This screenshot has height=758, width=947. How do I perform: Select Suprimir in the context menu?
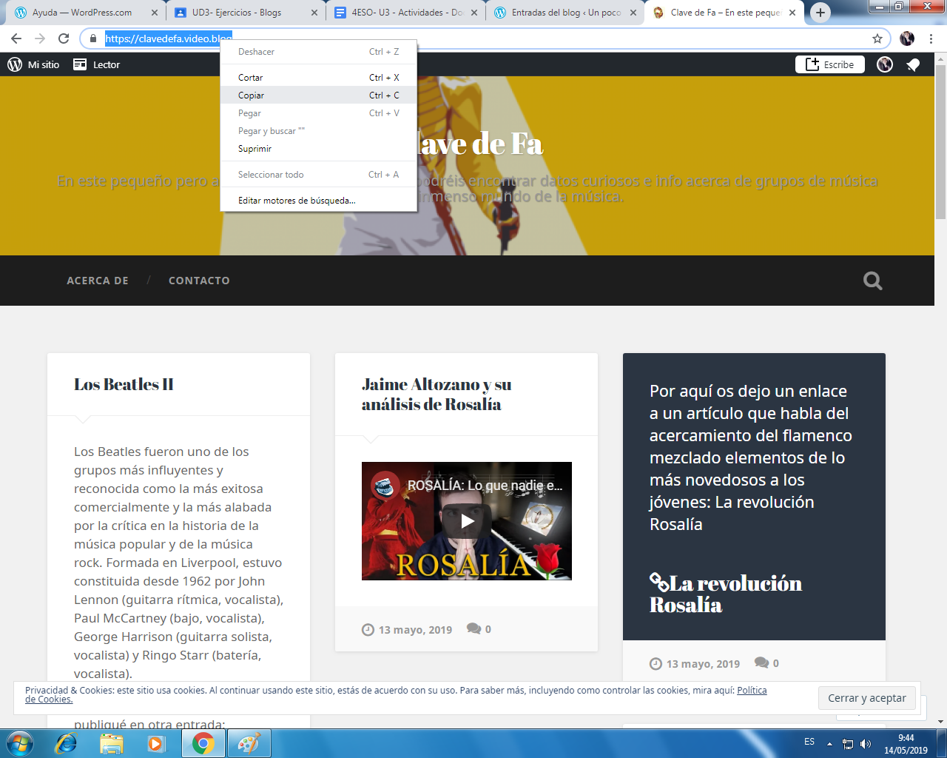point(255,149)
